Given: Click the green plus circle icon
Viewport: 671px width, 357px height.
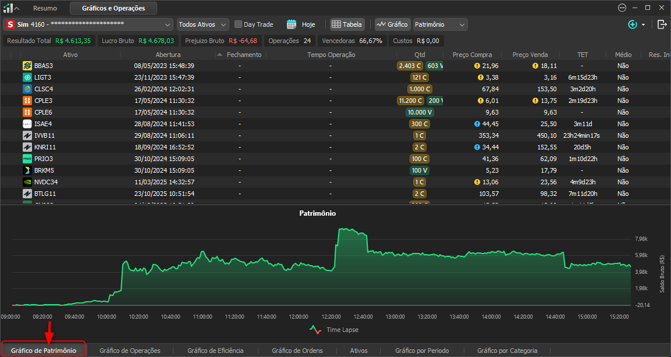Looking at the screenshot, I should (633, 24).
